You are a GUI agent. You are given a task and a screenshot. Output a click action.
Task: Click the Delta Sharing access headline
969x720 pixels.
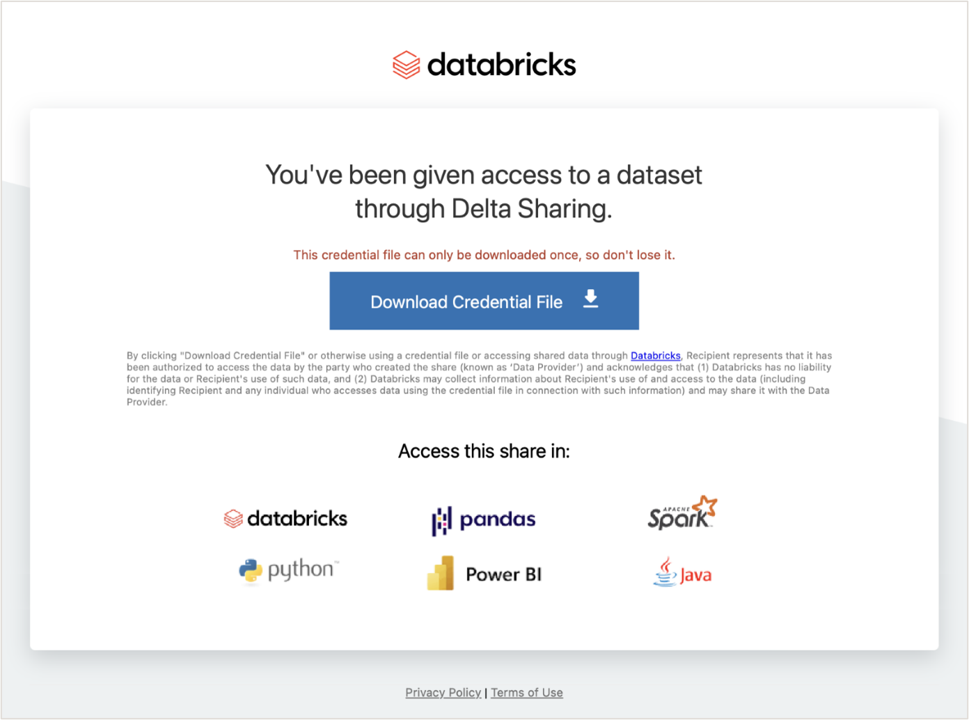click(484, 191)
